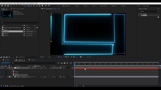
Task: Click the Saber effect preset icon
Action: click(142, 15)
